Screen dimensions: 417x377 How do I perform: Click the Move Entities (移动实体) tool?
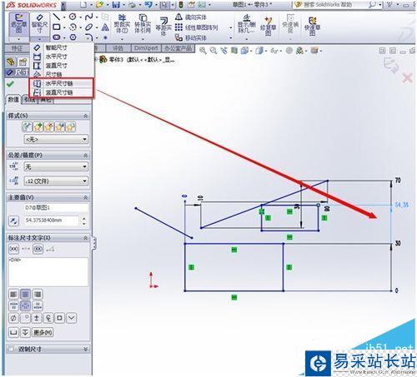(x=191, y=37)
